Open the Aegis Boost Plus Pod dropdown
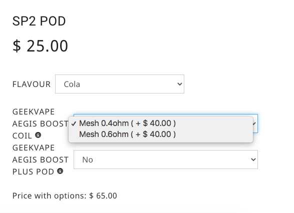The width and height of the screenshot is (294, 213). point(166,159)
